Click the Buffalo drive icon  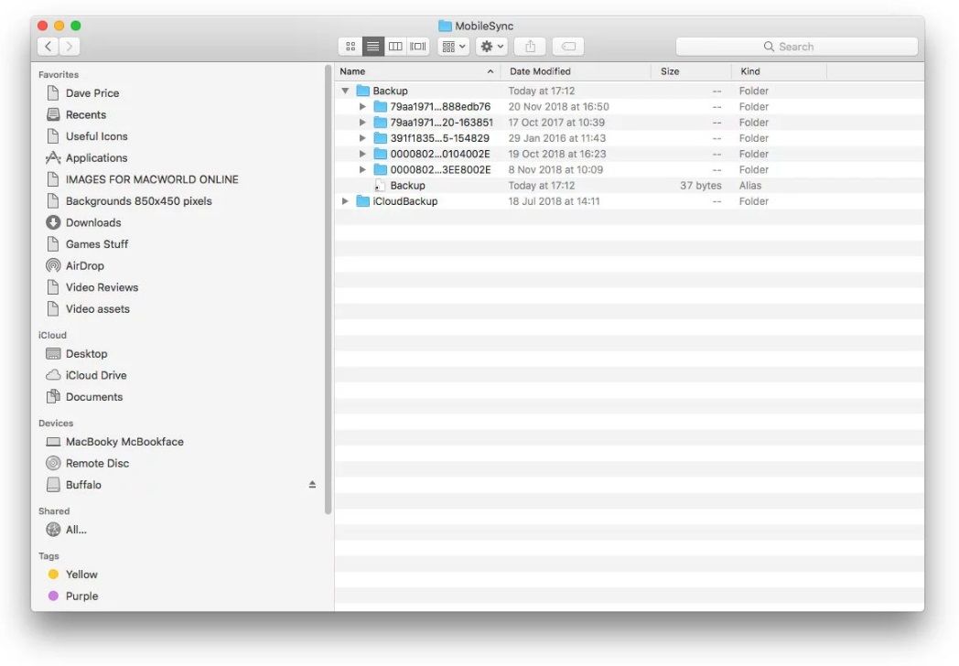pos(53,484)
